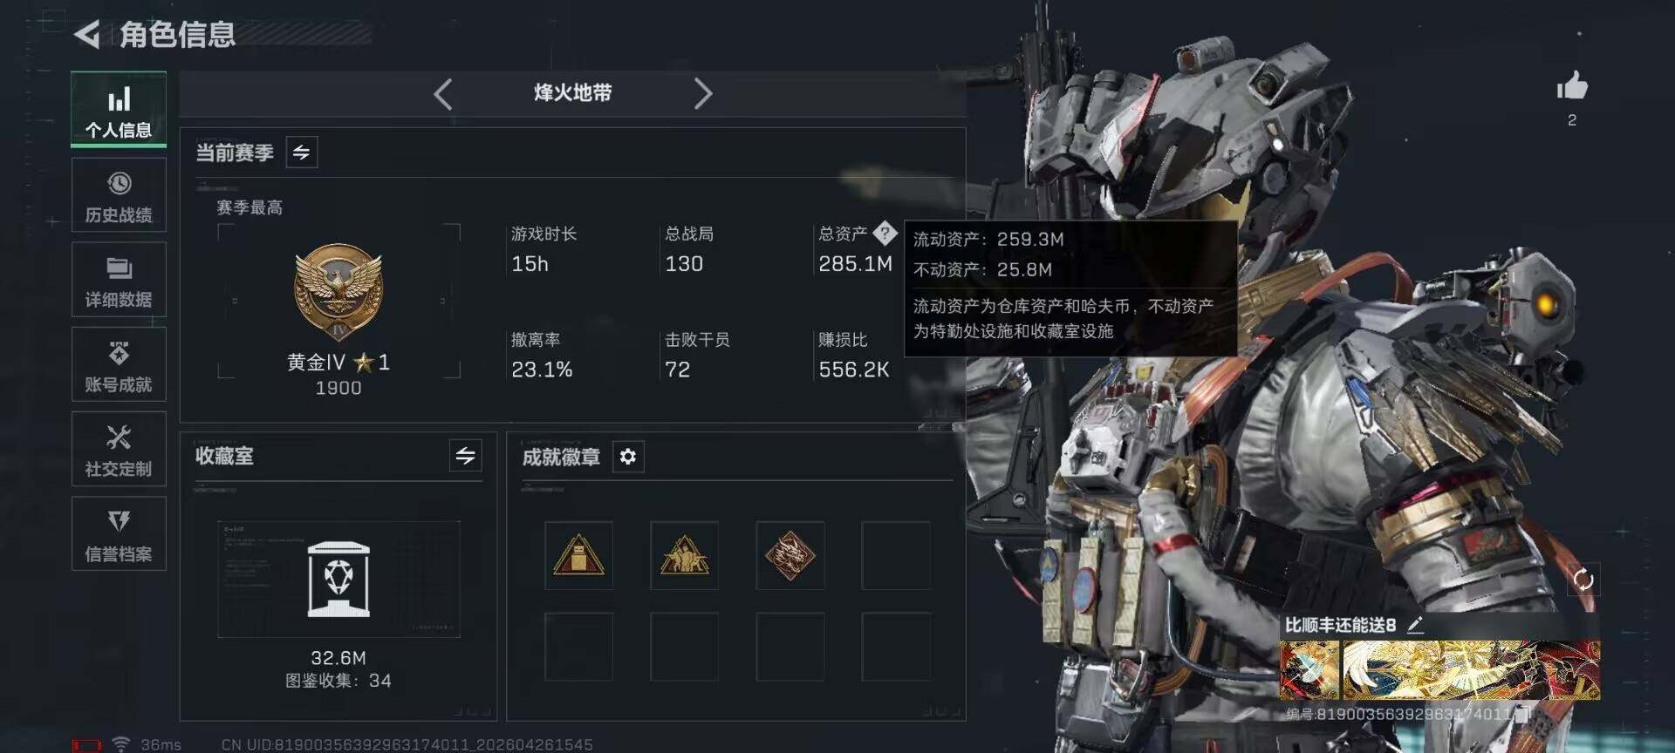Select the empty fourth badge slot
The image size is (1675, 753).
point(896,556)
